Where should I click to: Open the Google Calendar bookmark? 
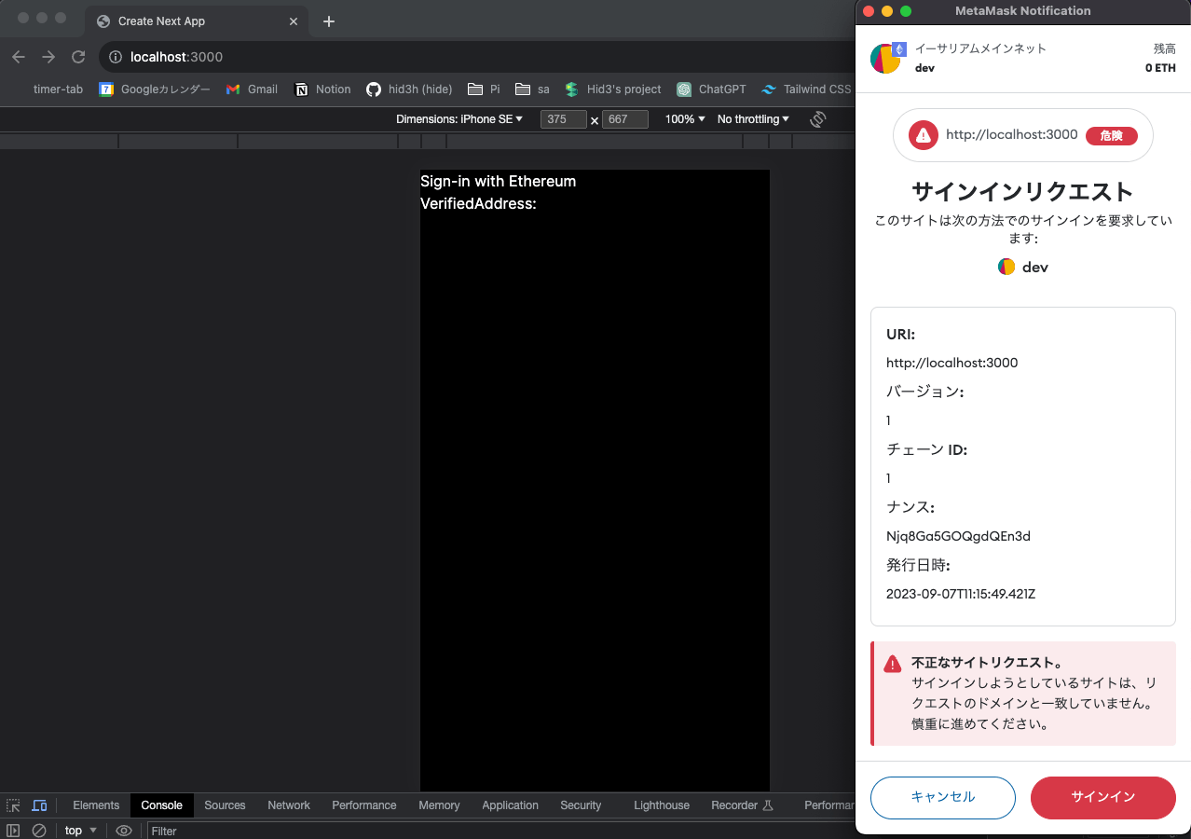click(x=155, y=89)
